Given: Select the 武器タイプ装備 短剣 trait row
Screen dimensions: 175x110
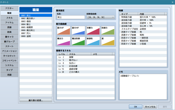Looking at the screenshot, I should click(x=143, y=35).
